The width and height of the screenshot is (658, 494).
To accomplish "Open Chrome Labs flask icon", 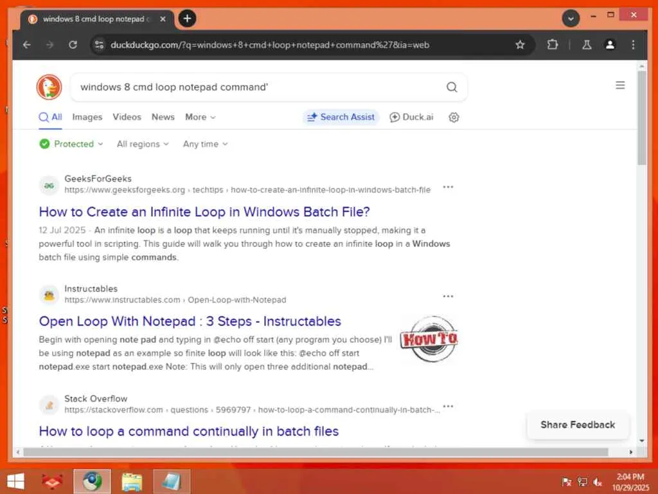I will [x=587, y=44].
